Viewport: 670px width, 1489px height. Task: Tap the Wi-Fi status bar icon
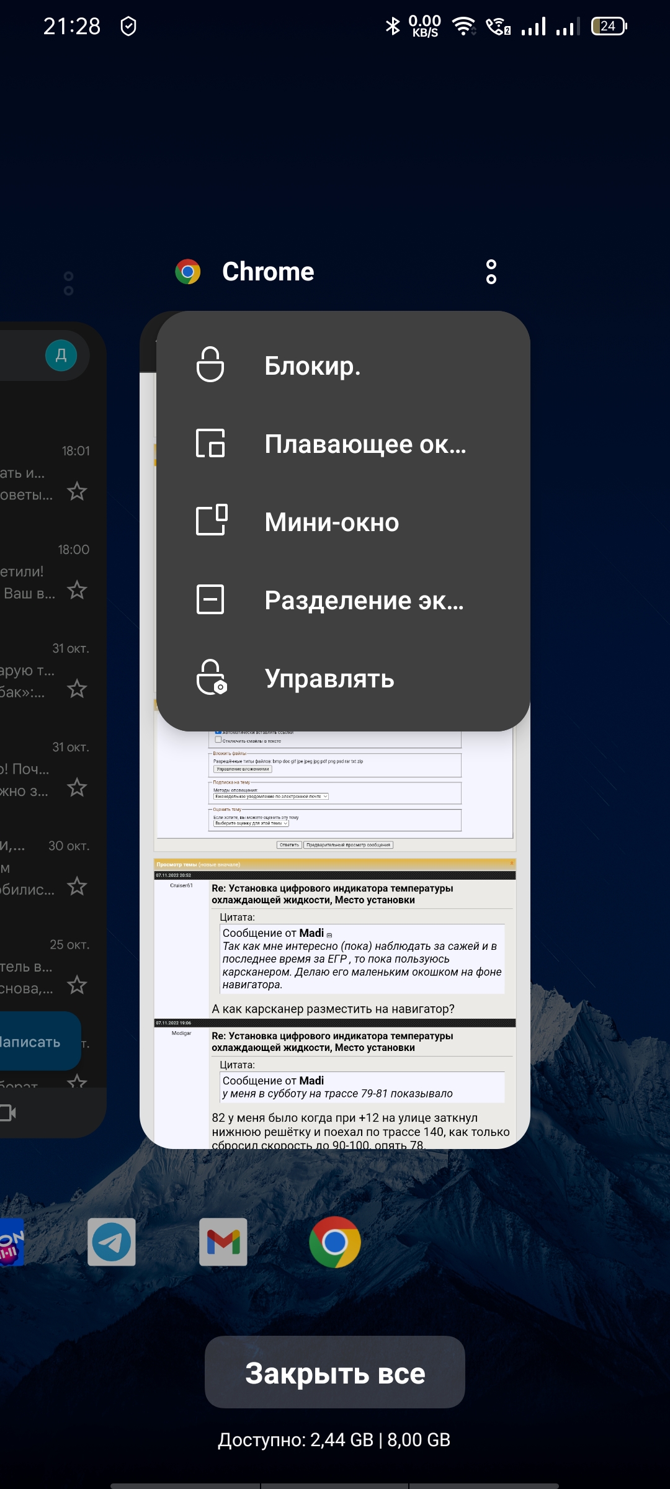[x=464, y=26]
